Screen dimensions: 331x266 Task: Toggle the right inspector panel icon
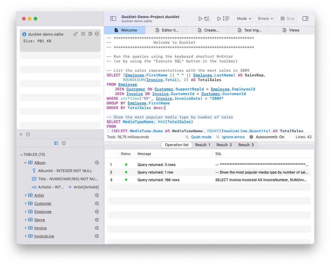point(305,19)
